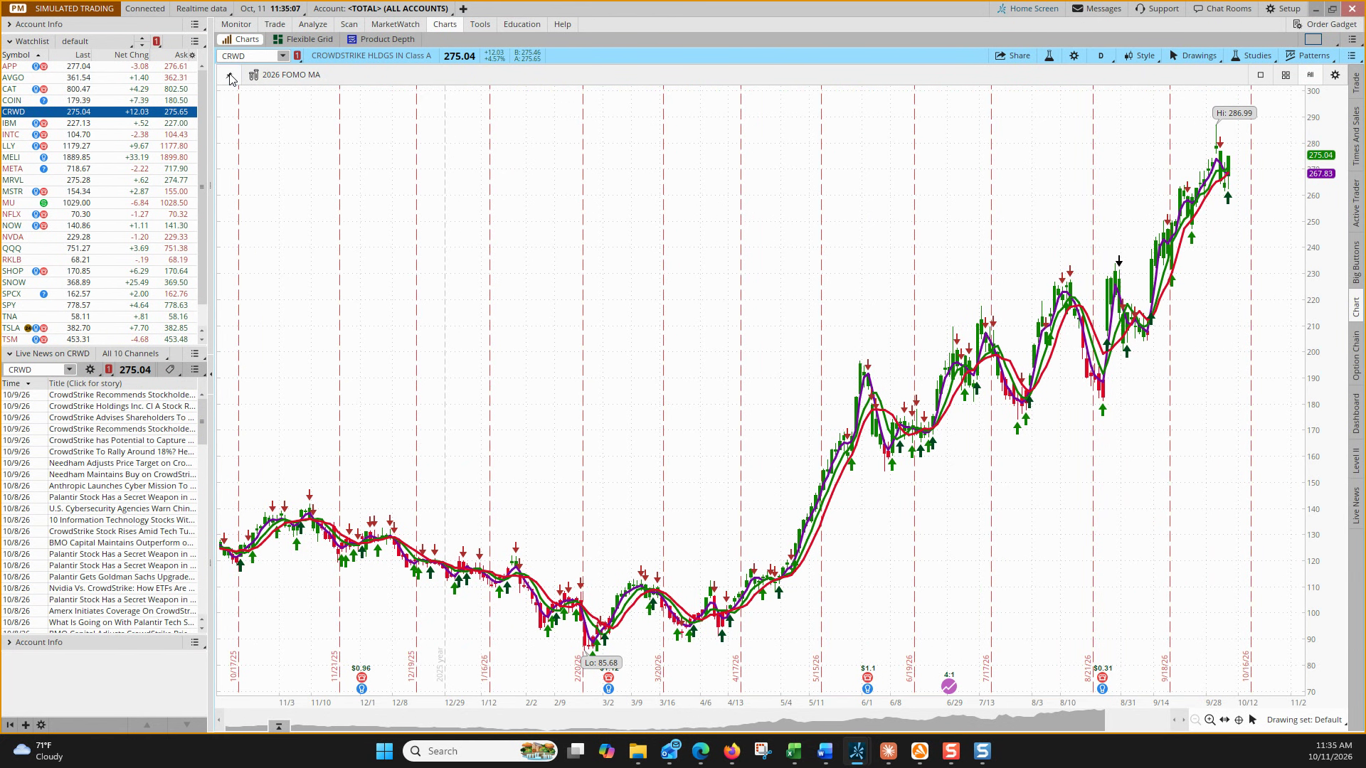Open the Drawings tools menu
Image resolution: width=1366 pixels, height=768 pixels.
(1192, 55)
